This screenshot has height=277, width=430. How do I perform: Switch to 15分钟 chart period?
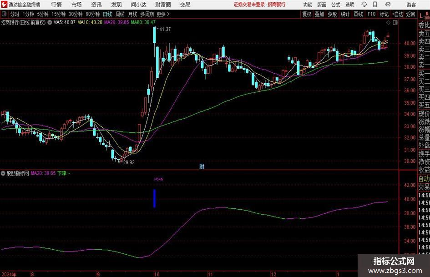click(x=58, y=14)
